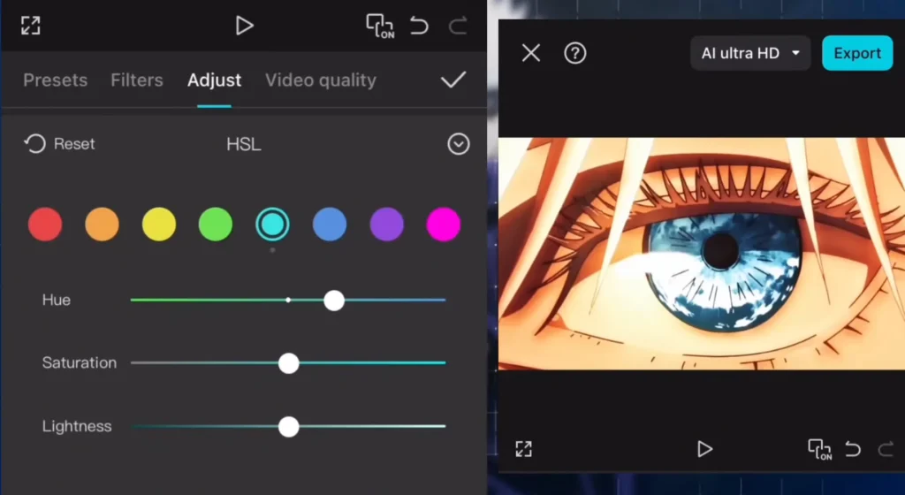Select the cyan HSL color swatch

272,224
